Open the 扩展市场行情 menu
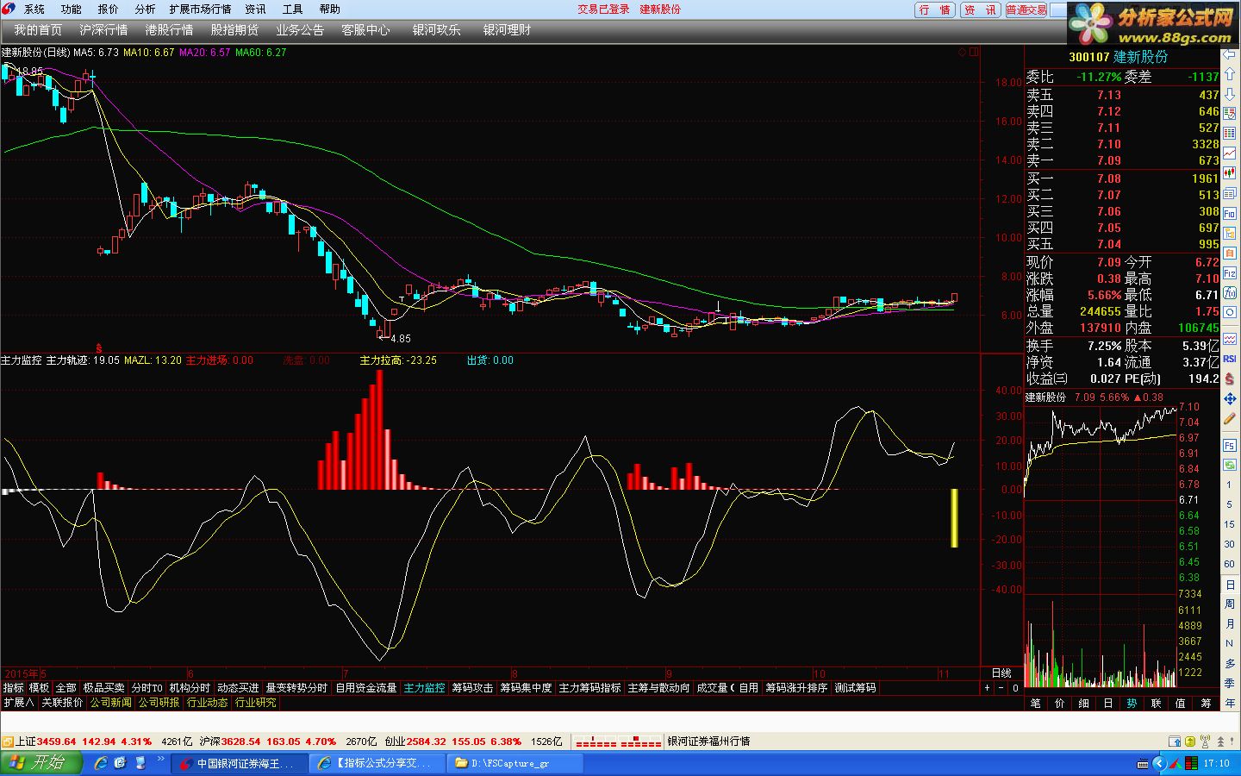Viewport: 1241px width, 776px height. (200, 9)
